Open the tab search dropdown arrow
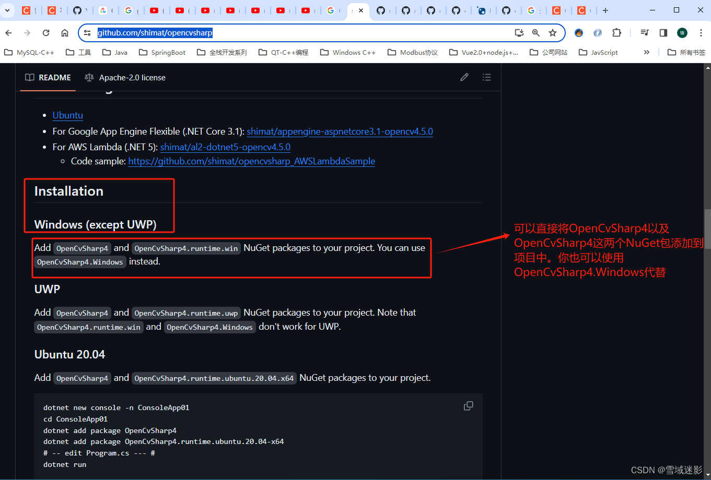Screen dimensions: 711x480 [7, 10]
